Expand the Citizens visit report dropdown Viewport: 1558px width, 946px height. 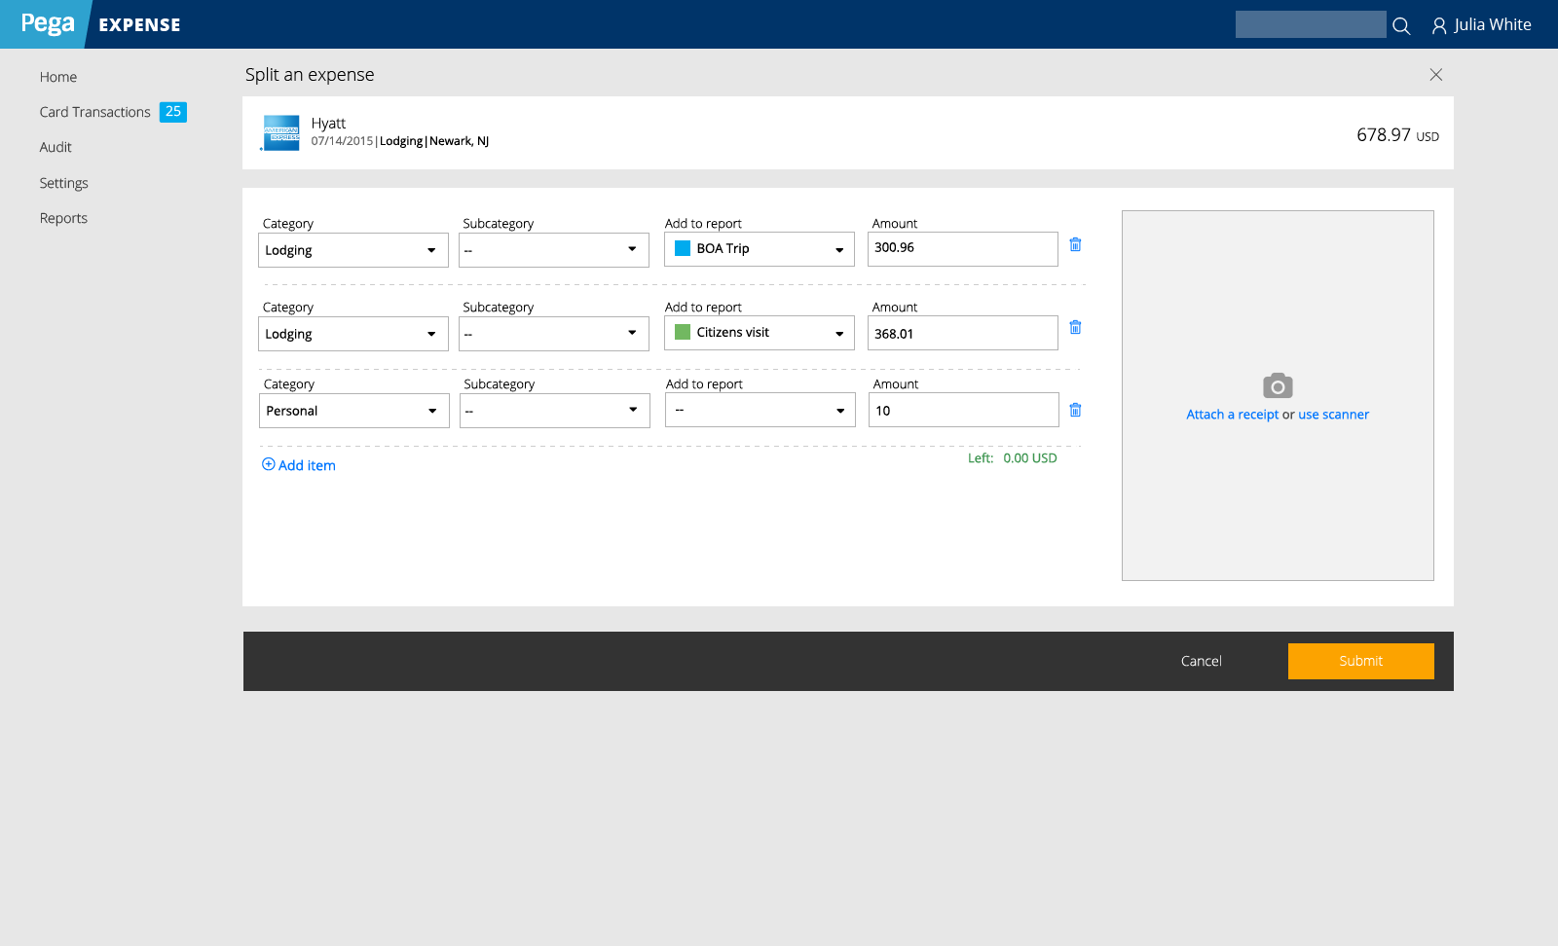pyautogui.click(x=759, y=333)
